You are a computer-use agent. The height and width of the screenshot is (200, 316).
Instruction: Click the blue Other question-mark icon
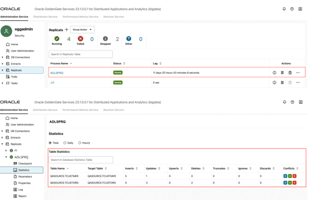click(x=128, y=39)
